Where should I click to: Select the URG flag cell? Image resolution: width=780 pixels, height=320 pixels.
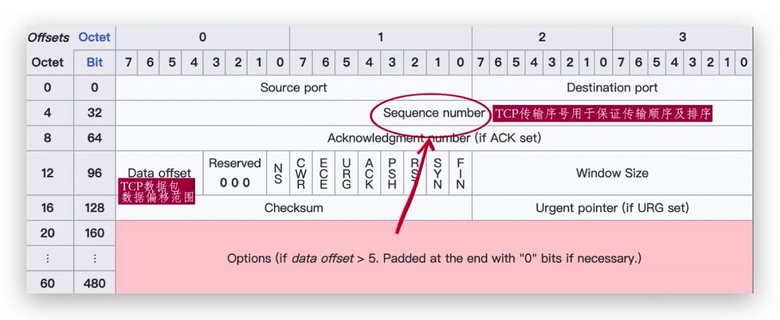pyautogui.click(x=346, y=173)
